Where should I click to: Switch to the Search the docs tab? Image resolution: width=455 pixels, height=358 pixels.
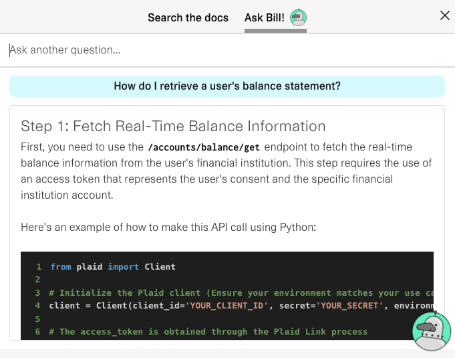(188, 17)
